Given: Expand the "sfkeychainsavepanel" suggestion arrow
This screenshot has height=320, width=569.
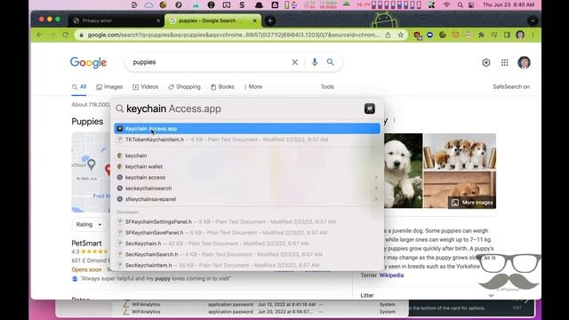Looking at the screenshot, I should pyautogui.click(x=376, y=199).
